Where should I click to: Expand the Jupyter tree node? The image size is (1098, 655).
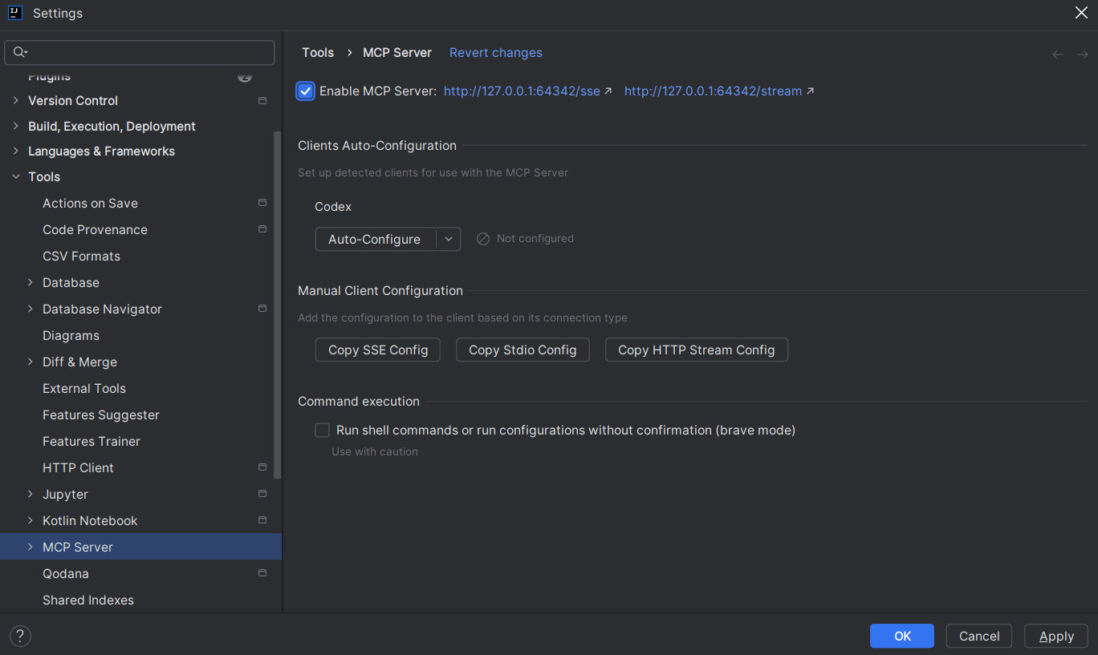(31, 495)
